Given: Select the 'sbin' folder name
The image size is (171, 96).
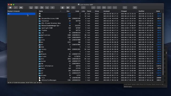Looking at the screenshot, I should pos(42,59).
